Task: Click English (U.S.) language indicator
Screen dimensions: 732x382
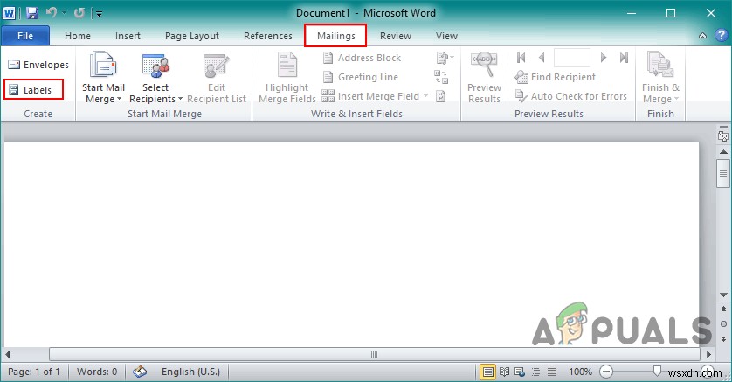Action: click(x=190, y=372)
